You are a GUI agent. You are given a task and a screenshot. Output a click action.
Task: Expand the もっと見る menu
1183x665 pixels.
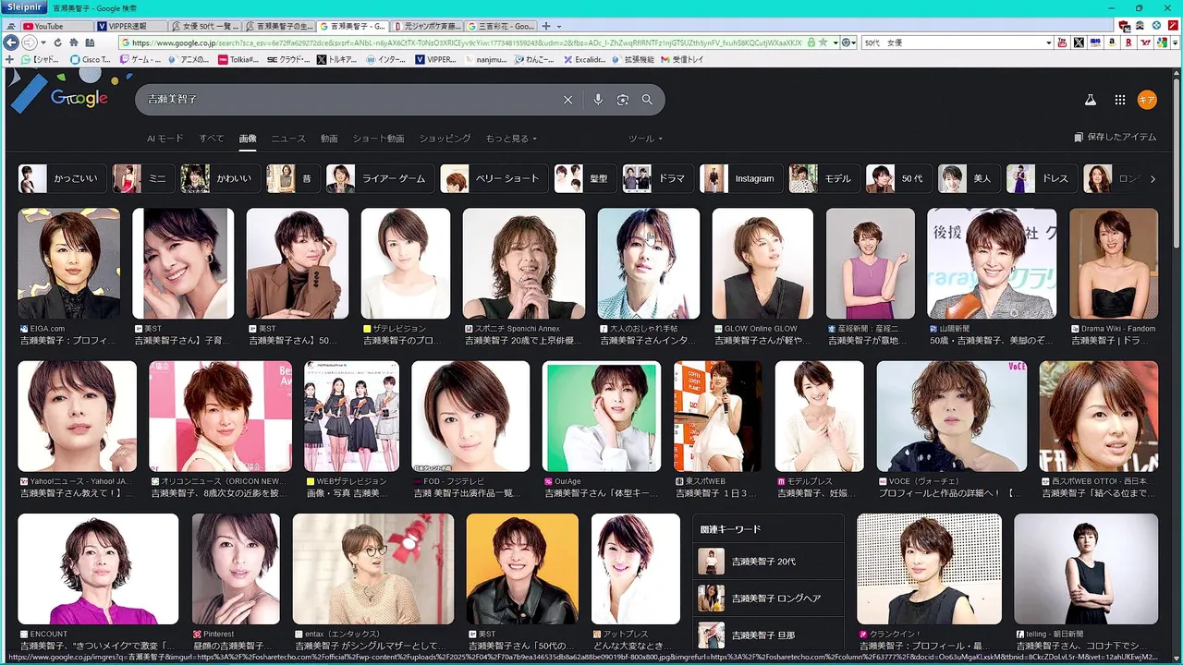(511, 139)
